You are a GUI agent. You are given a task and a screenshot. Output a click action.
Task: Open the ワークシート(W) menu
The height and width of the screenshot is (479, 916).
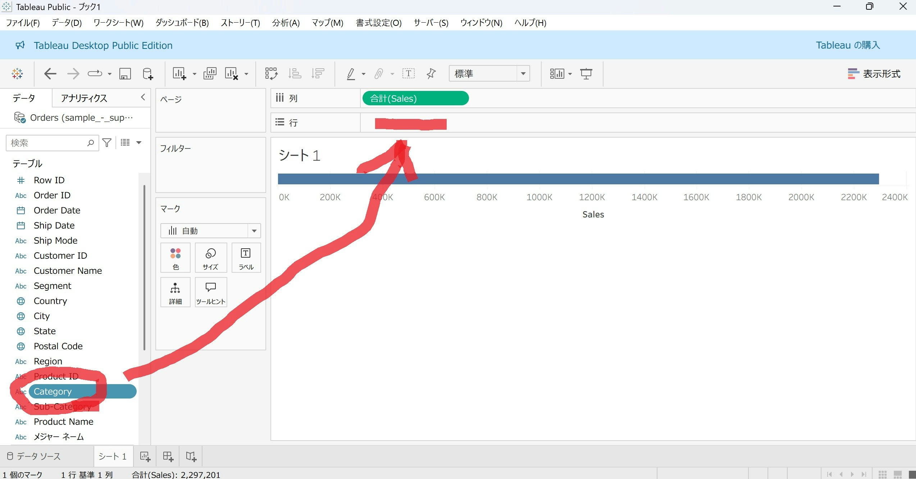[x=118, y=23]
